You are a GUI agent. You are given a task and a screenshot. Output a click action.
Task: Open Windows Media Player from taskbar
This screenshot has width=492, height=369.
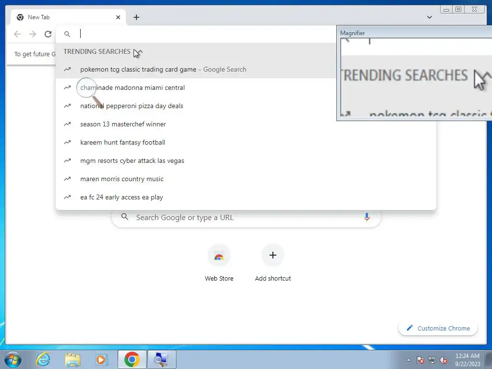(x=102, y=359)
